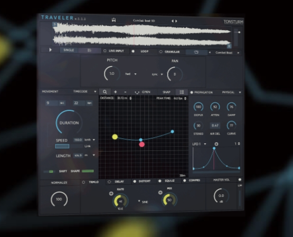Image resolution: width=293 pixels, height=237 pixels.
Task: Click the NORMALIZE knob
Action: (x=59, y=199)
